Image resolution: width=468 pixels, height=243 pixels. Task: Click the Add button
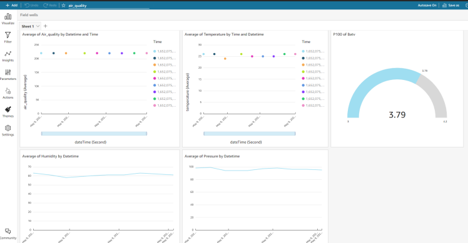[x=12, y=6]
